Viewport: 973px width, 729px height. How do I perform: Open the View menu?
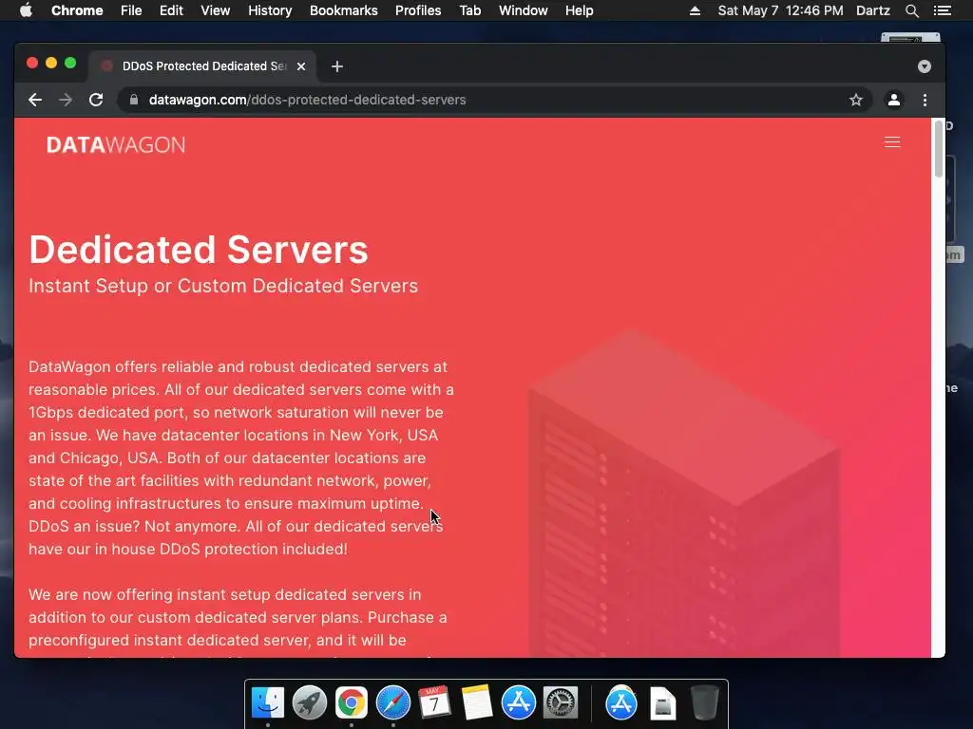(x=216, y=10)
